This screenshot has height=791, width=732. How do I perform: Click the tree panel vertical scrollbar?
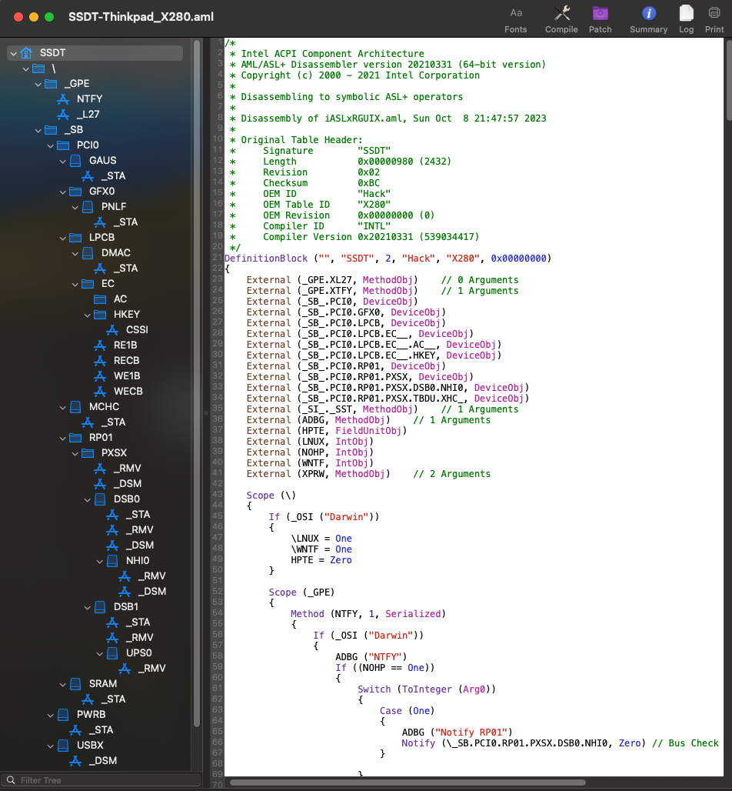(x=197, y=383)
